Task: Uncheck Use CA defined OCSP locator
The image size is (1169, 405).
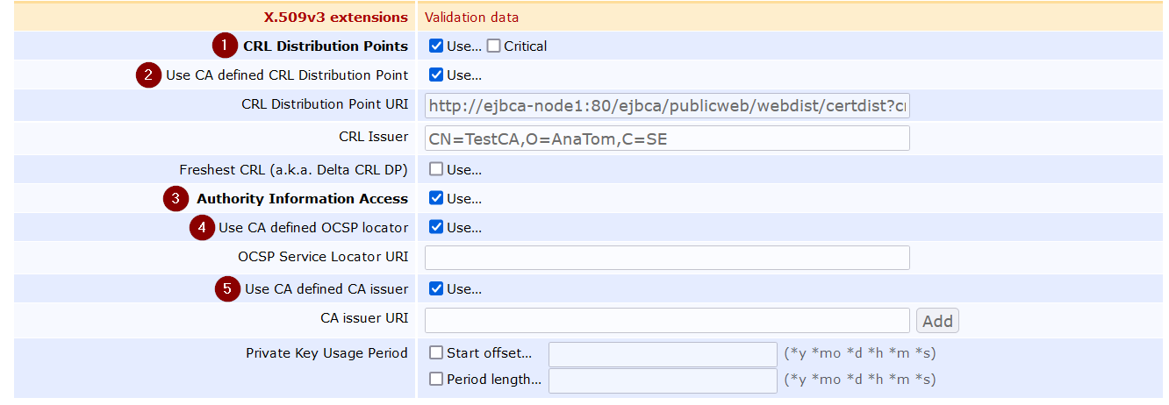Action: [x=436, y=227]
